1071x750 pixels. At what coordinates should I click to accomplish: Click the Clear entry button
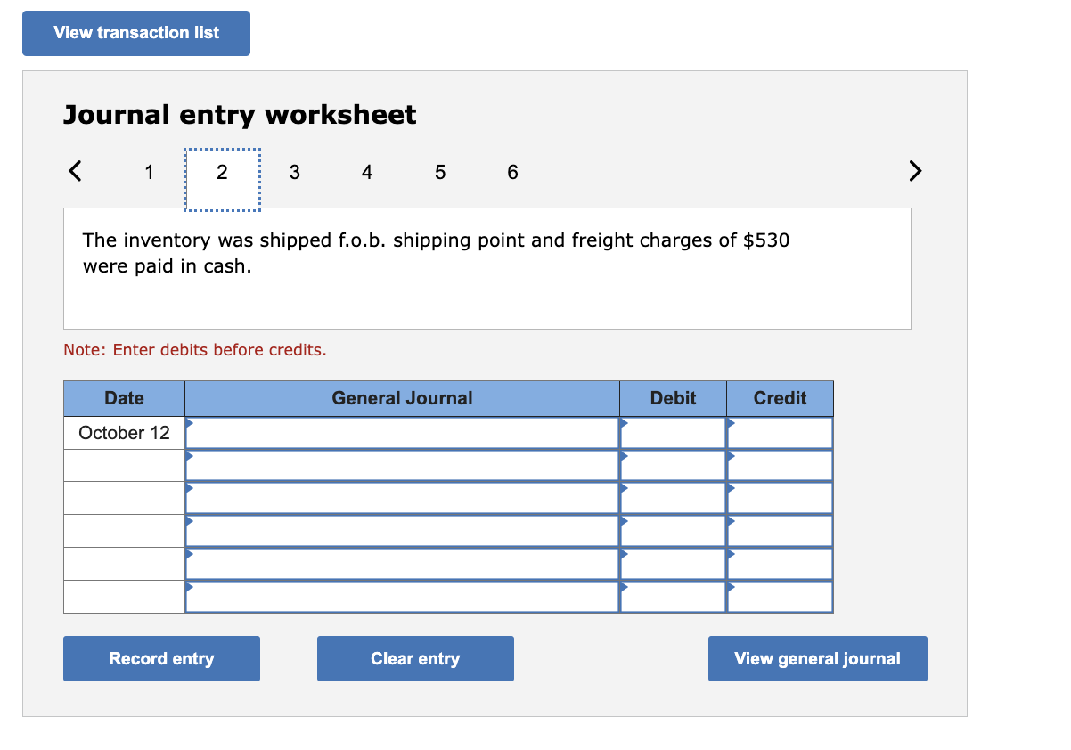click(415, 658)
